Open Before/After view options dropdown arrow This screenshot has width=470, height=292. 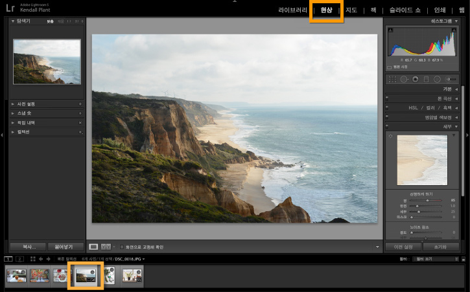[114, 247]
